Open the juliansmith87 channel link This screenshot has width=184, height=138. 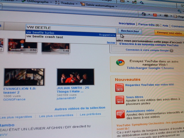pos(66,98)
